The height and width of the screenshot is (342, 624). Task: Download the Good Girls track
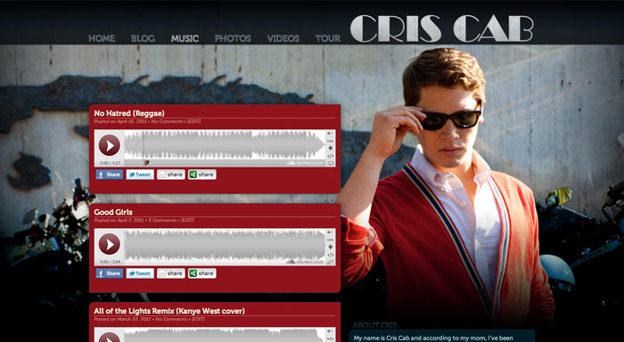tap(331, 247)
